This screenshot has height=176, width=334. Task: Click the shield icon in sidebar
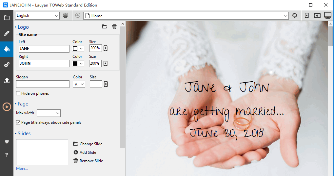pos(7,141)
